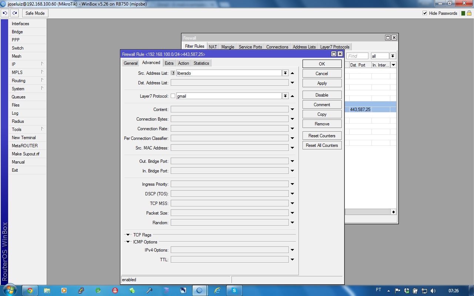Open New Terminal from the sidebar

[x=27, y=138]
